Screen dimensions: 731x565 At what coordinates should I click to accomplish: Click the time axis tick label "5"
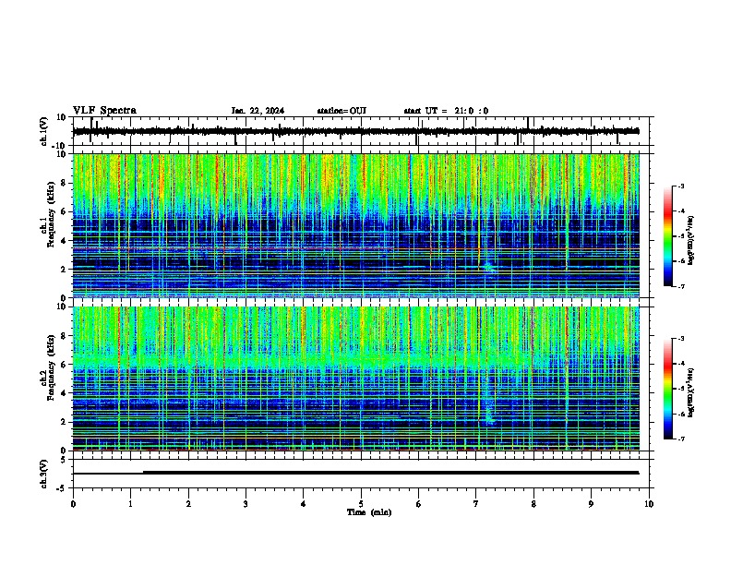click(x=361, y=504)
